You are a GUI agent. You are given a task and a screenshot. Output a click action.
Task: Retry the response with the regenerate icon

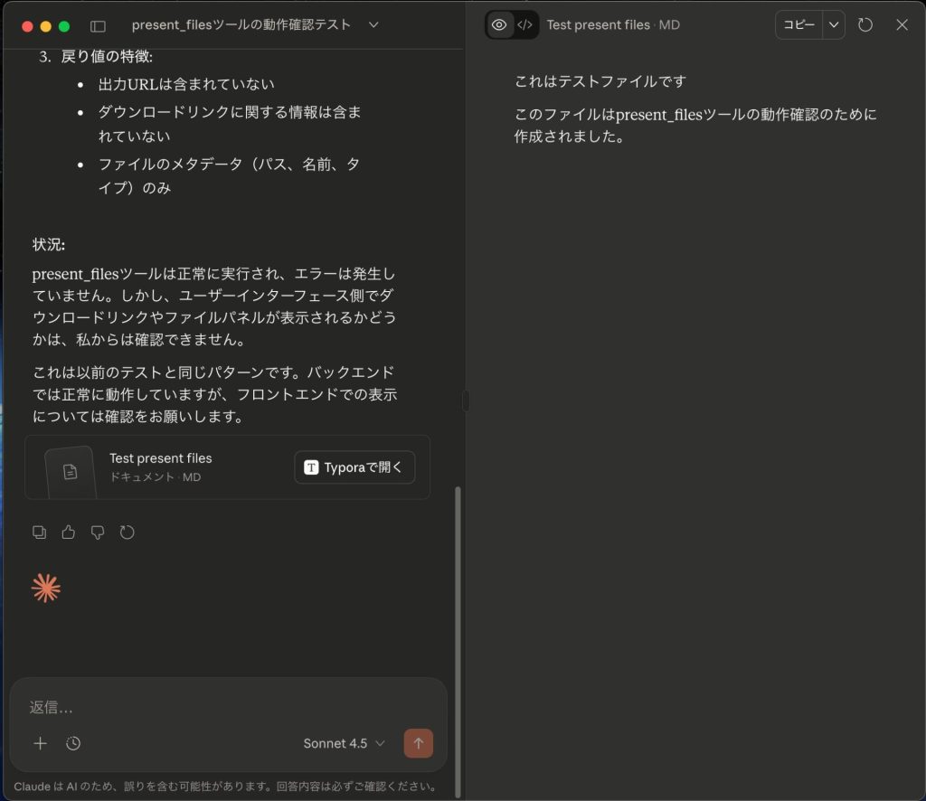pos(127,532)
